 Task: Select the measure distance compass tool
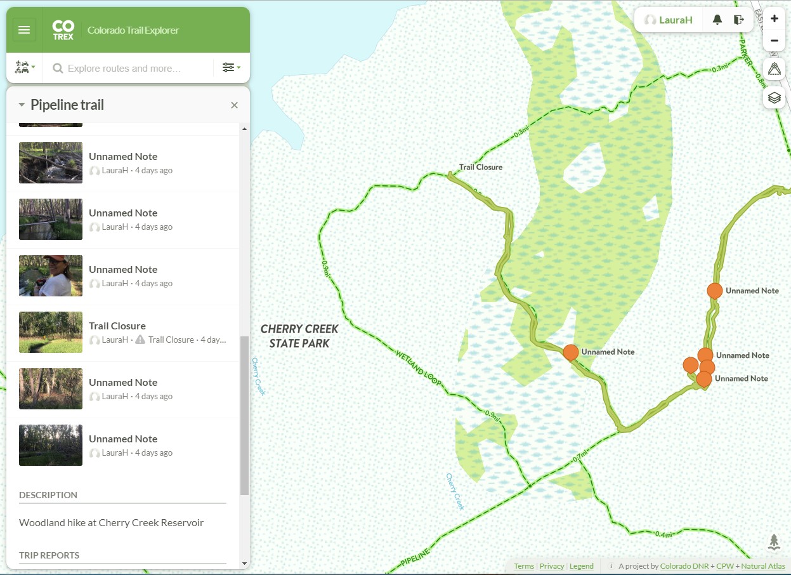774,69
